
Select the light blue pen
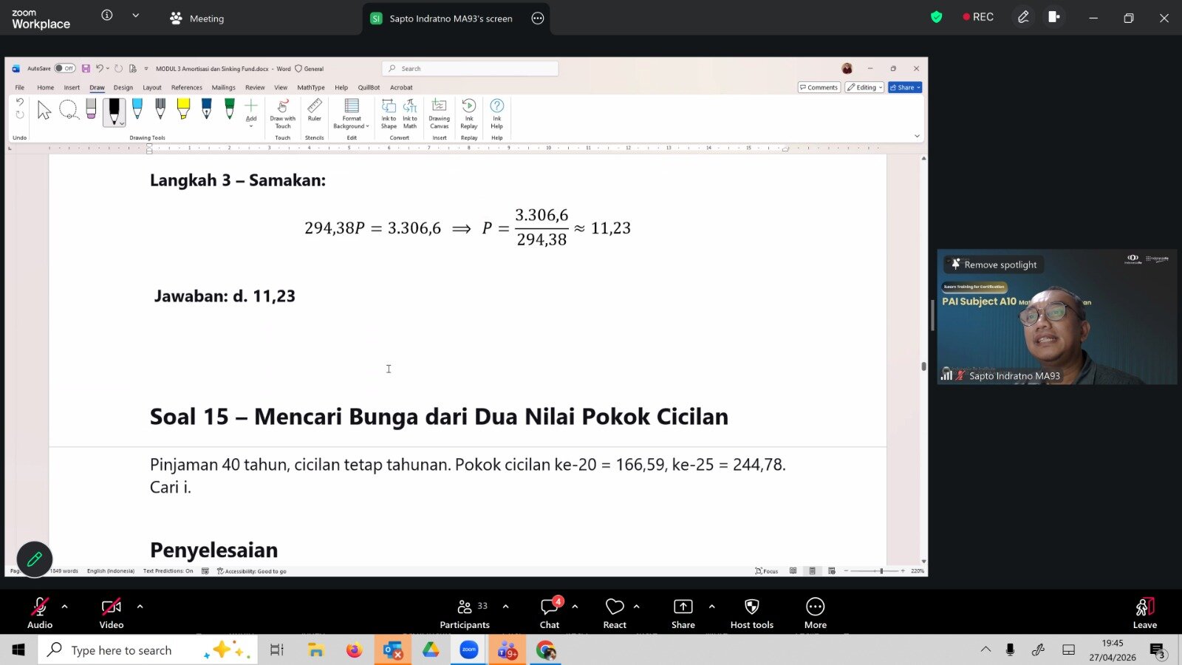(137, 109)
